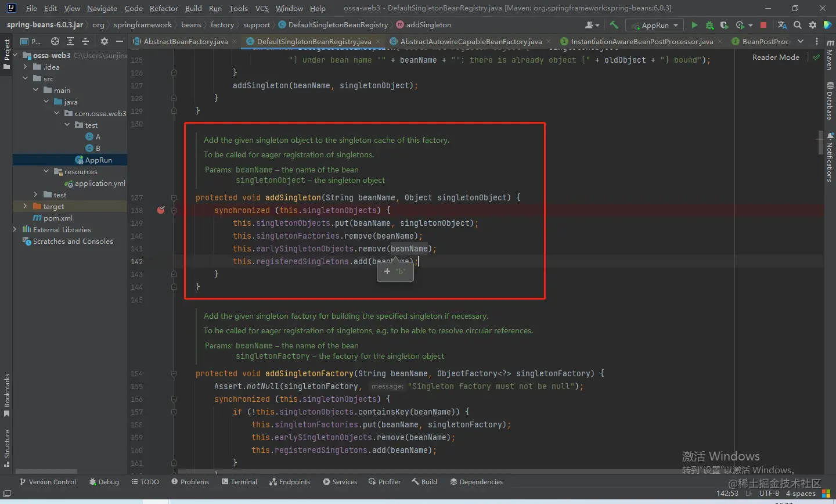Open the Debug tool window
This screenshot has width=836, height=504.
[x=104, y=482]
